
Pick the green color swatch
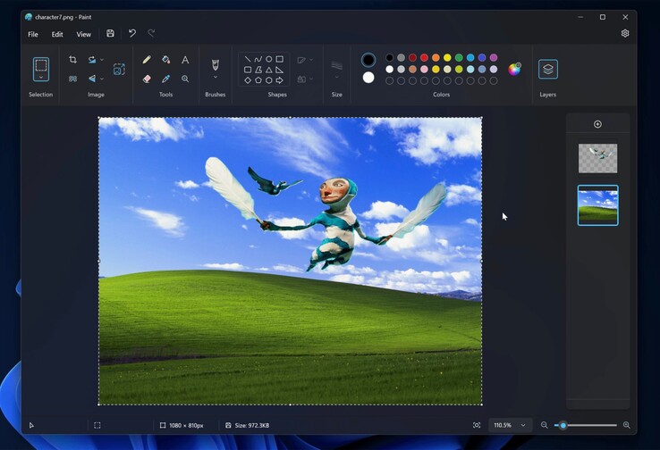pos(459,57)
